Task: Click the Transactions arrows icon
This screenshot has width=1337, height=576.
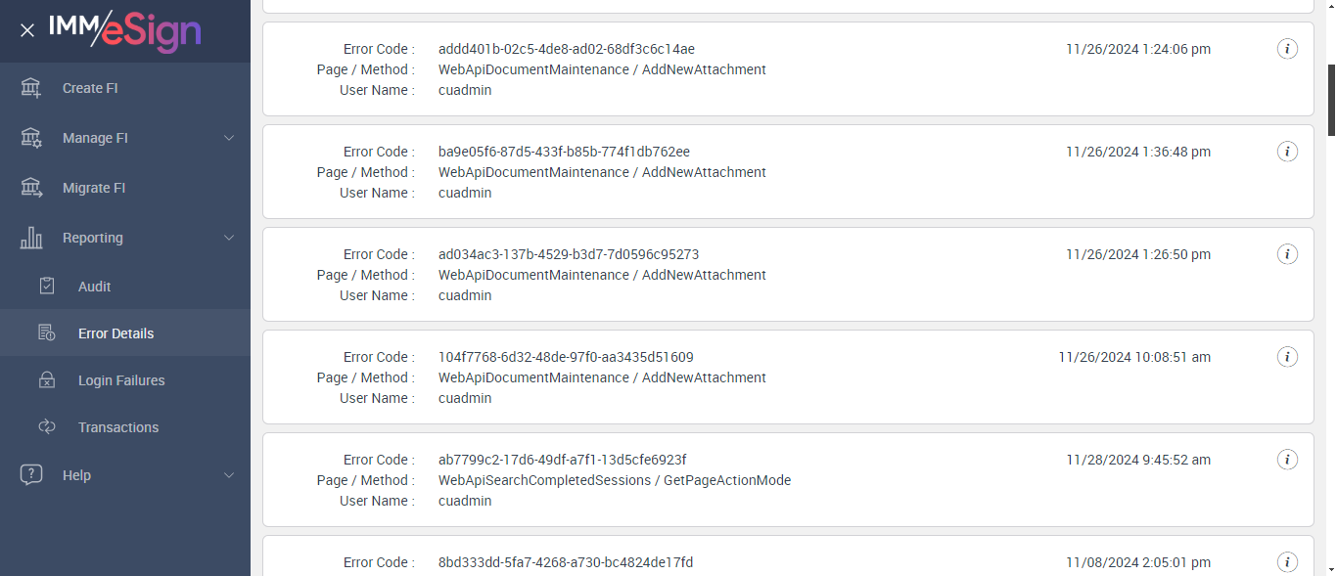Action: click(x=47, y=427)
